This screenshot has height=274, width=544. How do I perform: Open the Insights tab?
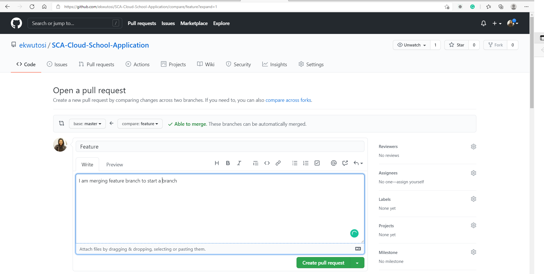point(275,64)
